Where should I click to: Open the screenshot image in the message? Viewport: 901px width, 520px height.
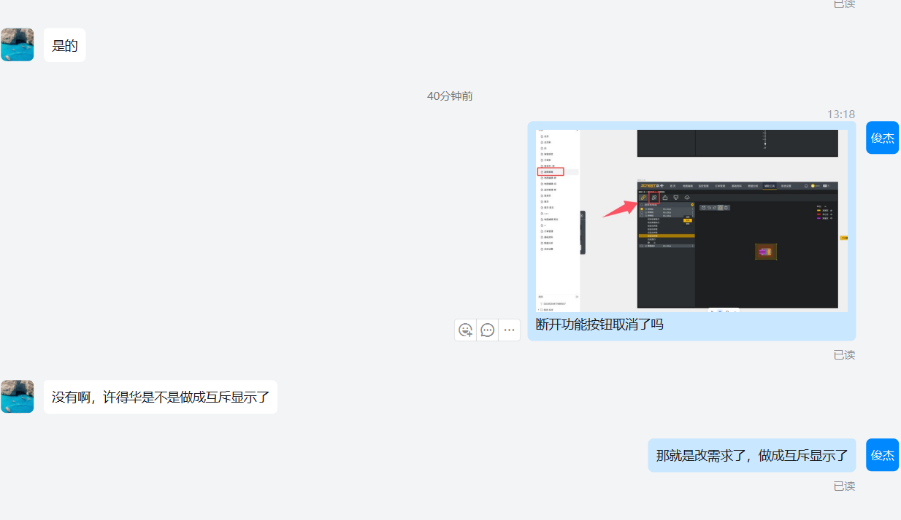click(692, 221)
